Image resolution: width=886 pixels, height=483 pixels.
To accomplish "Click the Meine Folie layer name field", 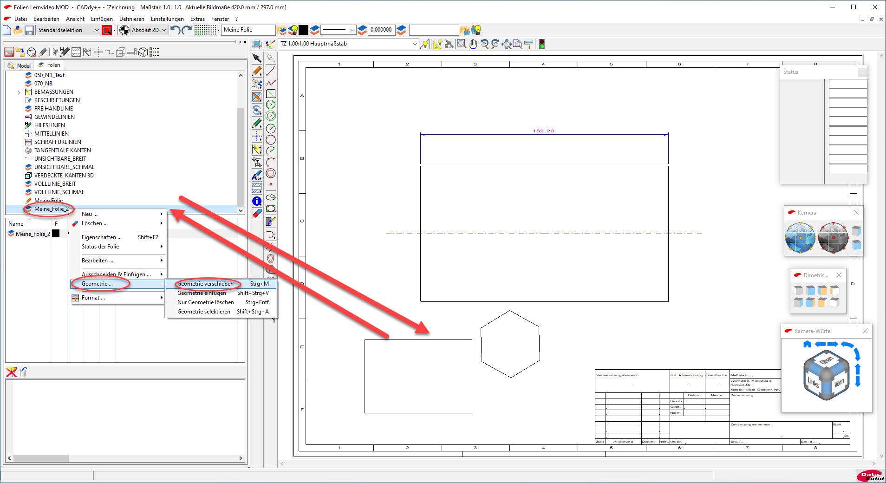I will tap(248, 30).
